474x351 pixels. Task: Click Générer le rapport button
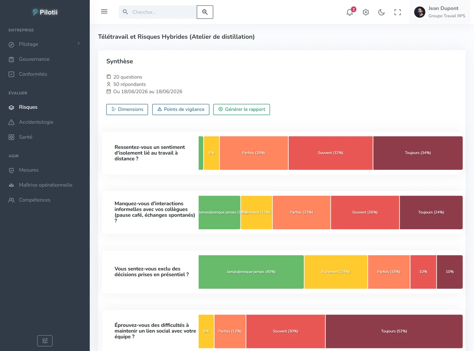[x=242, y=109]
